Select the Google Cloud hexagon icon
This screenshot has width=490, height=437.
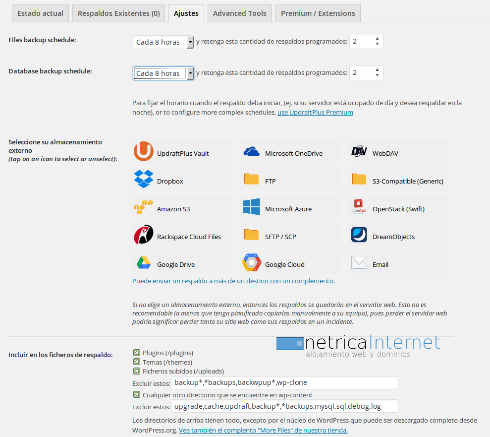pyautogui.click(x=252, y=262)
